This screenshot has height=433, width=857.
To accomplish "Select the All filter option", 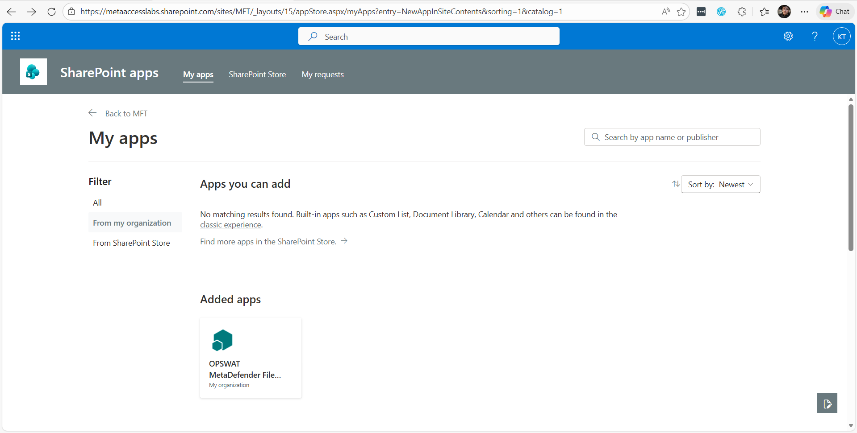I will [97, 202].
